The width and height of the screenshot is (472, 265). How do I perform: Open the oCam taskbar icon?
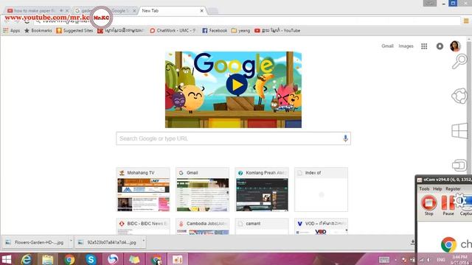[177, 259]
